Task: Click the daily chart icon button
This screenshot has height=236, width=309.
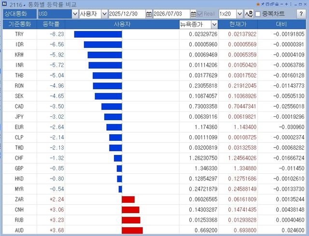Action: point(249,14)
